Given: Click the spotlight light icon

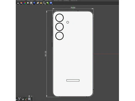Looking at the screenshot, I should point(28,3).
